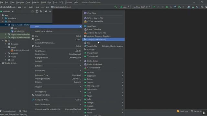This screenshot has width=207, height=116.
Task: Choose Optimize Imports in context menu
Action: (56, 79)
